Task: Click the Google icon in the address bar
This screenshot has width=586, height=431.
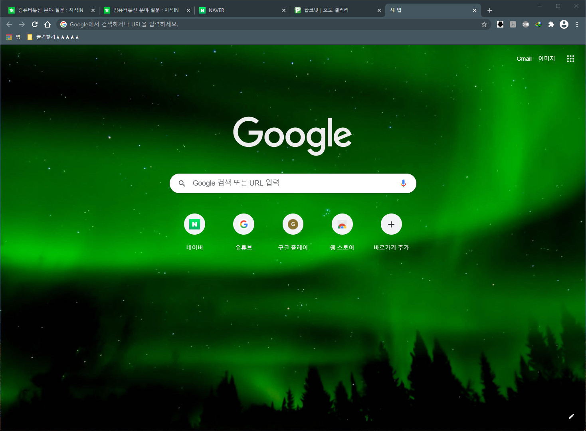Action: [x=63, y=24]
